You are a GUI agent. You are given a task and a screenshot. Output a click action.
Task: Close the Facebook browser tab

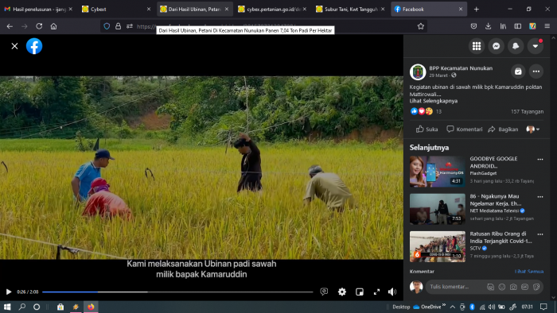pos(461,10)
